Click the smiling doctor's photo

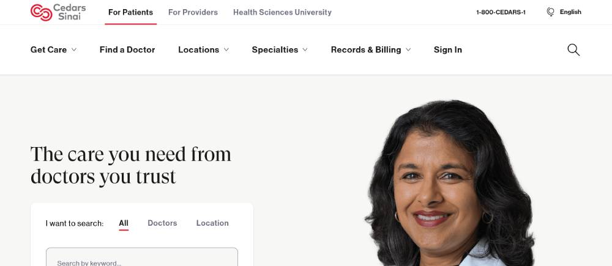(450, 183)
